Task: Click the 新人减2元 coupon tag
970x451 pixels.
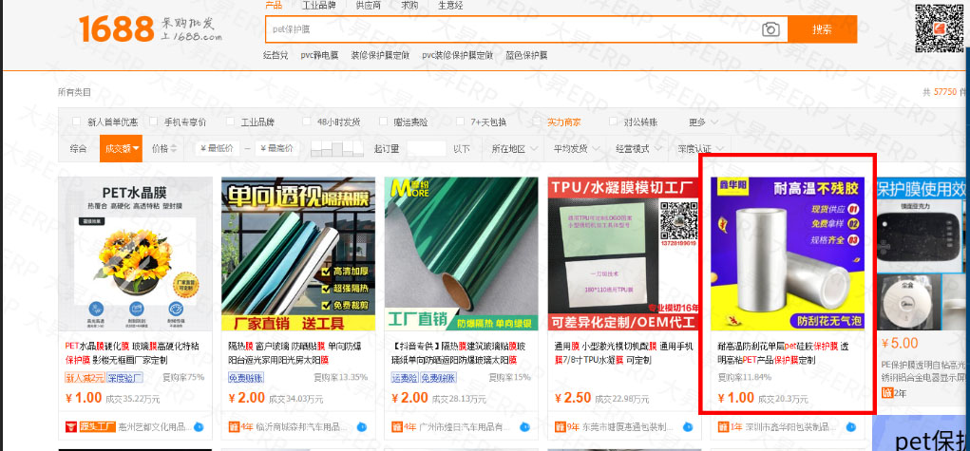Action: pyautogui.click(x=85, y=377)
